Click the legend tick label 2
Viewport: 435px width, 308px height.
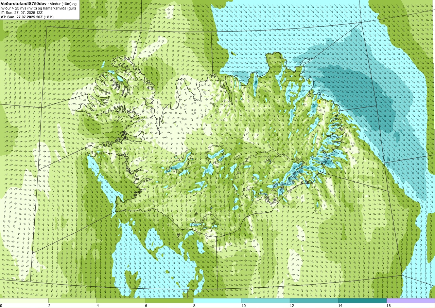pyautogui.click(x=49, y=306)
